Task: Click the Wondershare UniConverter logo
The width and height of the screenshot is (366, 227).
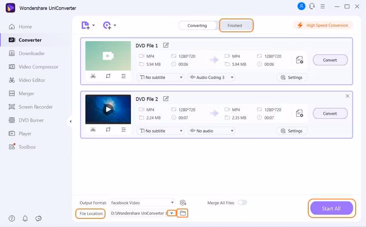Action: point(10,8)
